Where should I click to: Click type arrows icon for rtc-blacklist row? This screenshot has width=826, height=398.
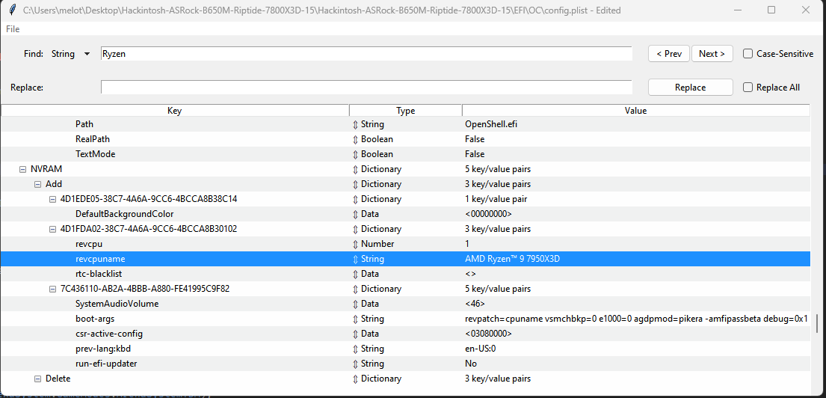click(356, 274)
